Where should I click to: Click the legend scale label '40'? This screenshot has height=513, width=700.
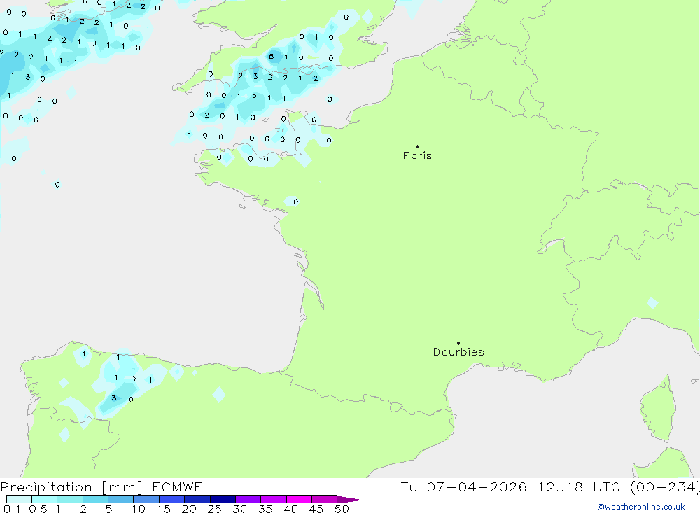click(290, 509)
